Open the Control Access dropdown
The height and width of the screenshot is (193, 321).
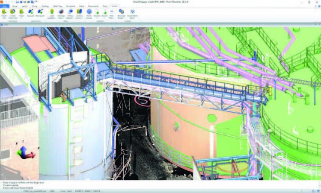(79, 14)
